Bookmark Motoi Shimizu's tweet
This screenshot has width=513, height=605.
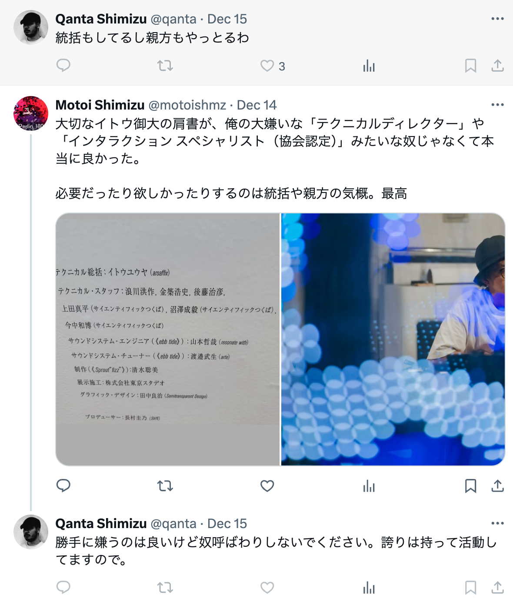pos(470,485)
